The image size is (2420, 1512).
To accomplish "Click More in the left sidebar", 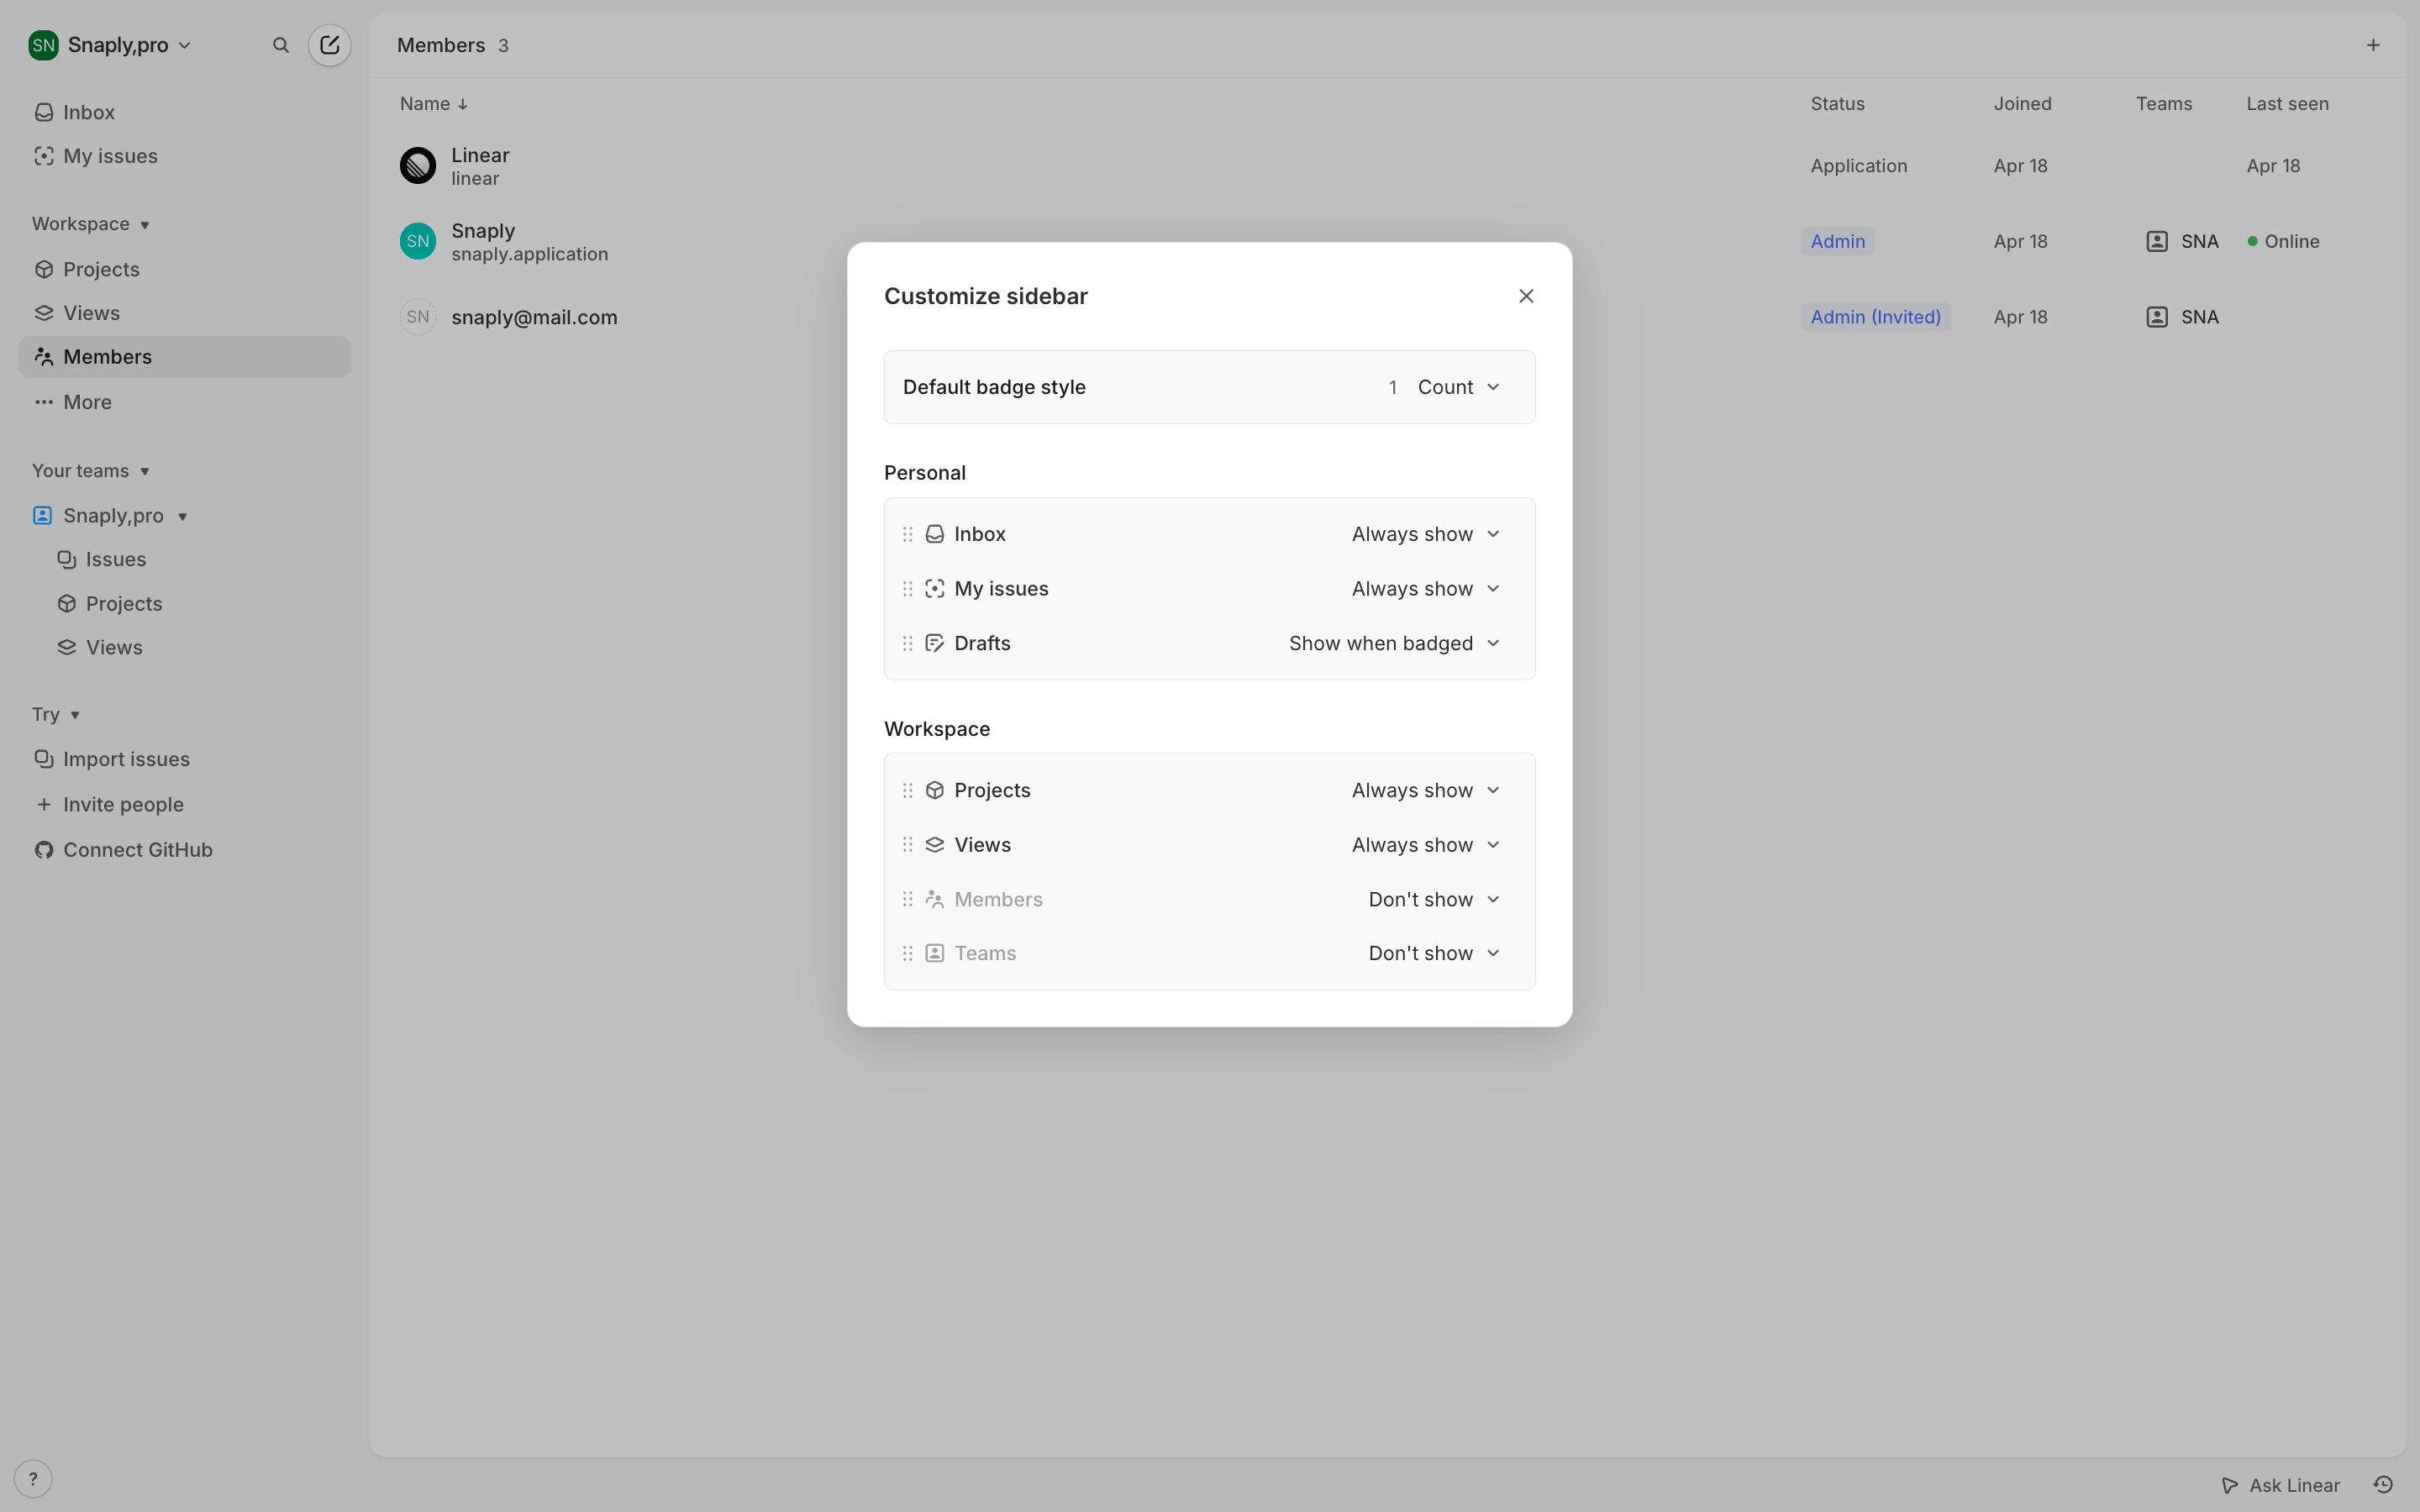I will [185, 402].
